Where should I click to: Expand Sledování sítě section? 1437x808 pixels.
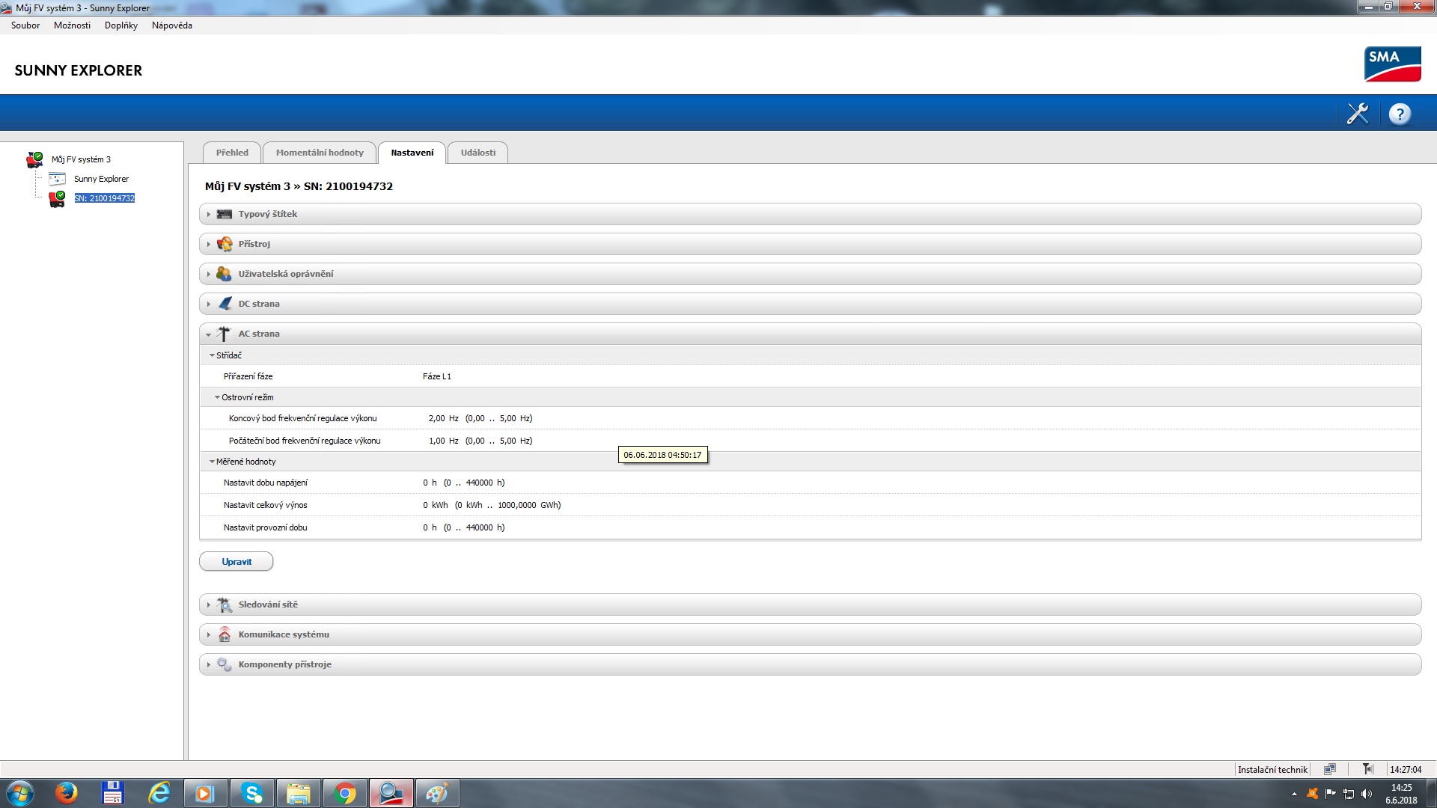pos(267,605)
